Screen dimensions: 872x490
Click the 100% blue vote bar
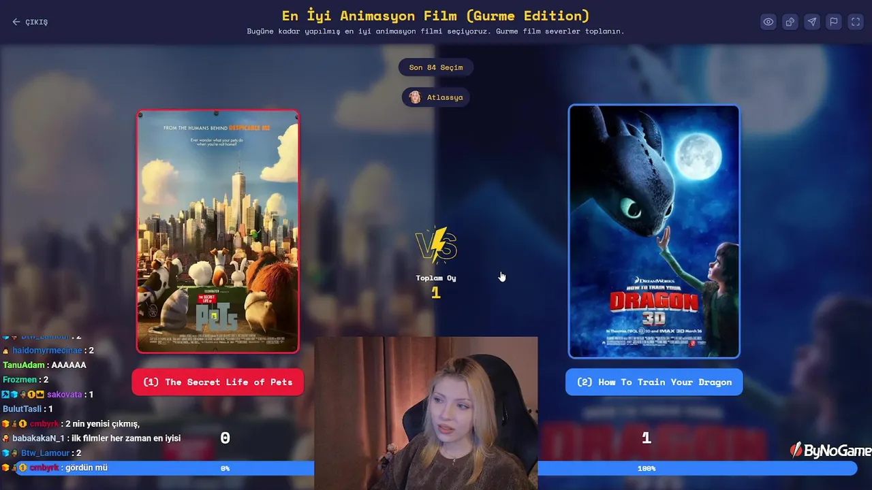(x=697, y=468)
